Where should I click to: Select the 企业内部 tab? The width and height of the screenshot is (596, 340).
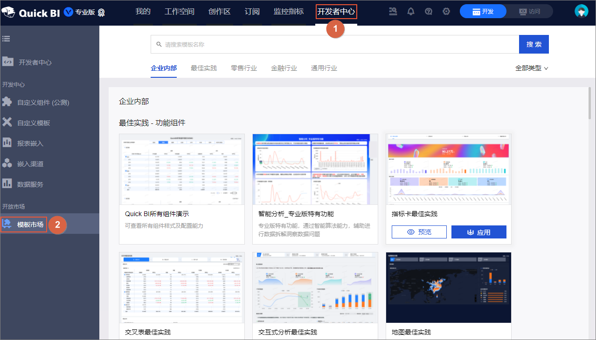164,68
